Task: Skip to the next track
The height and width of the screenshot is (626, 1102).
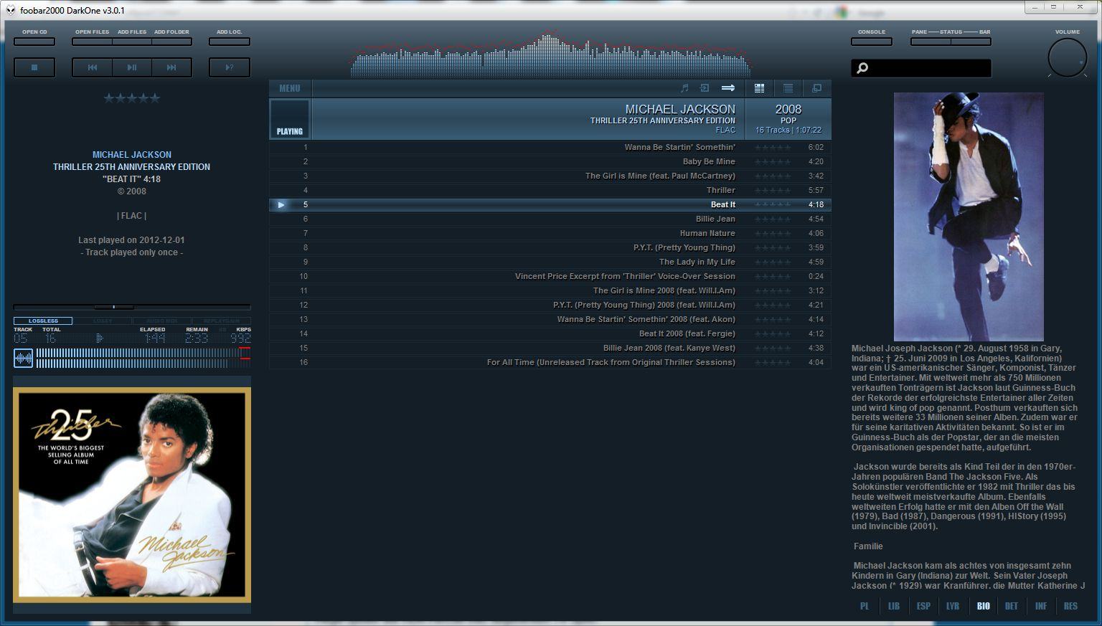Action: pyautogui.click(x=171, y=67)
